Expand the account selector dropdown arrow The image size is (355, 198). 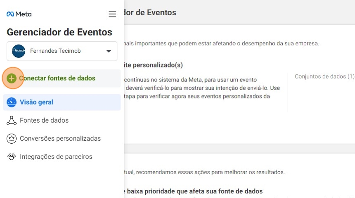(x=109, y=51)
